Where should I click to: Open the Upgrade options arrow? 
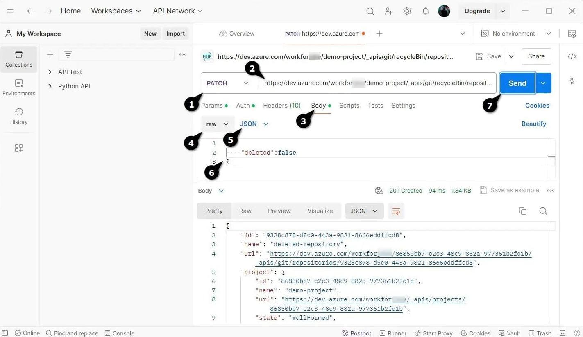pyautogui.click(x=503, y=11)
